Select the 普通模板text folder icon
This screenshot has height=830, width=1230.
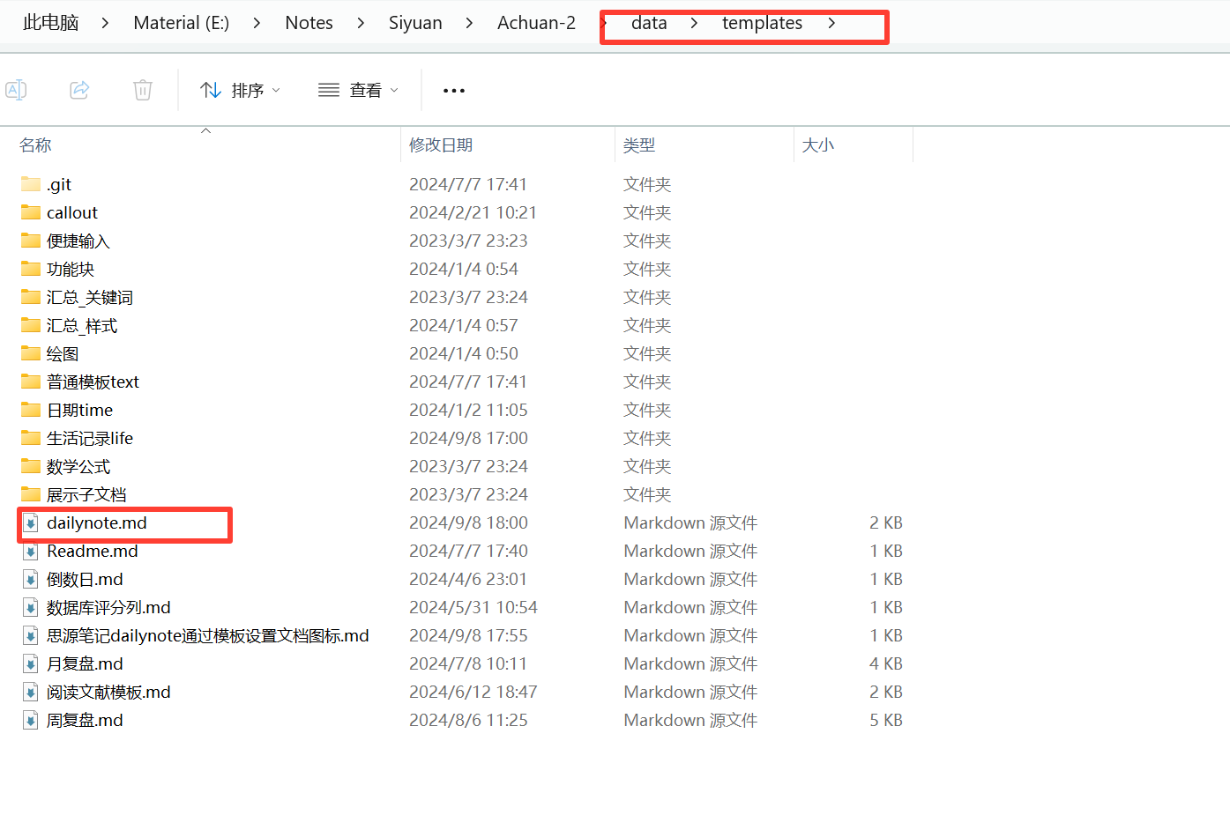[x=31, y=382]
